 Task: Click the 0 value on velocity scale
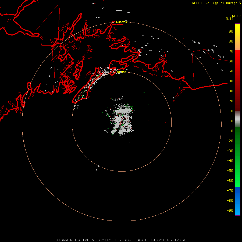(232, 121)
